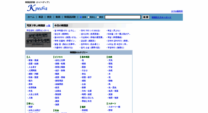Open the 튀김 (天ぷら) link
Screen dimensions: 208x113
[114, 30]
